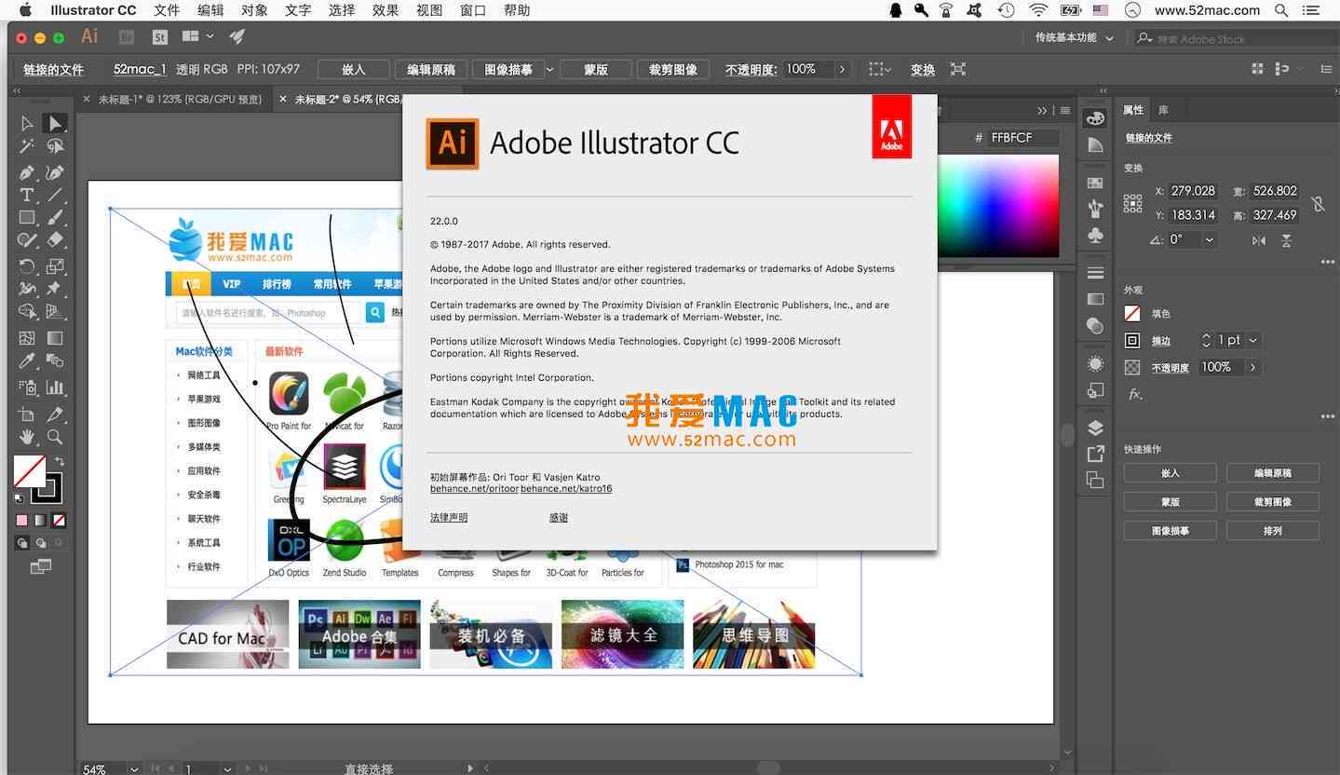1340x775 pixels.
Task: Click 嵌入 button in control bar
Action: [x=353, y=70]
